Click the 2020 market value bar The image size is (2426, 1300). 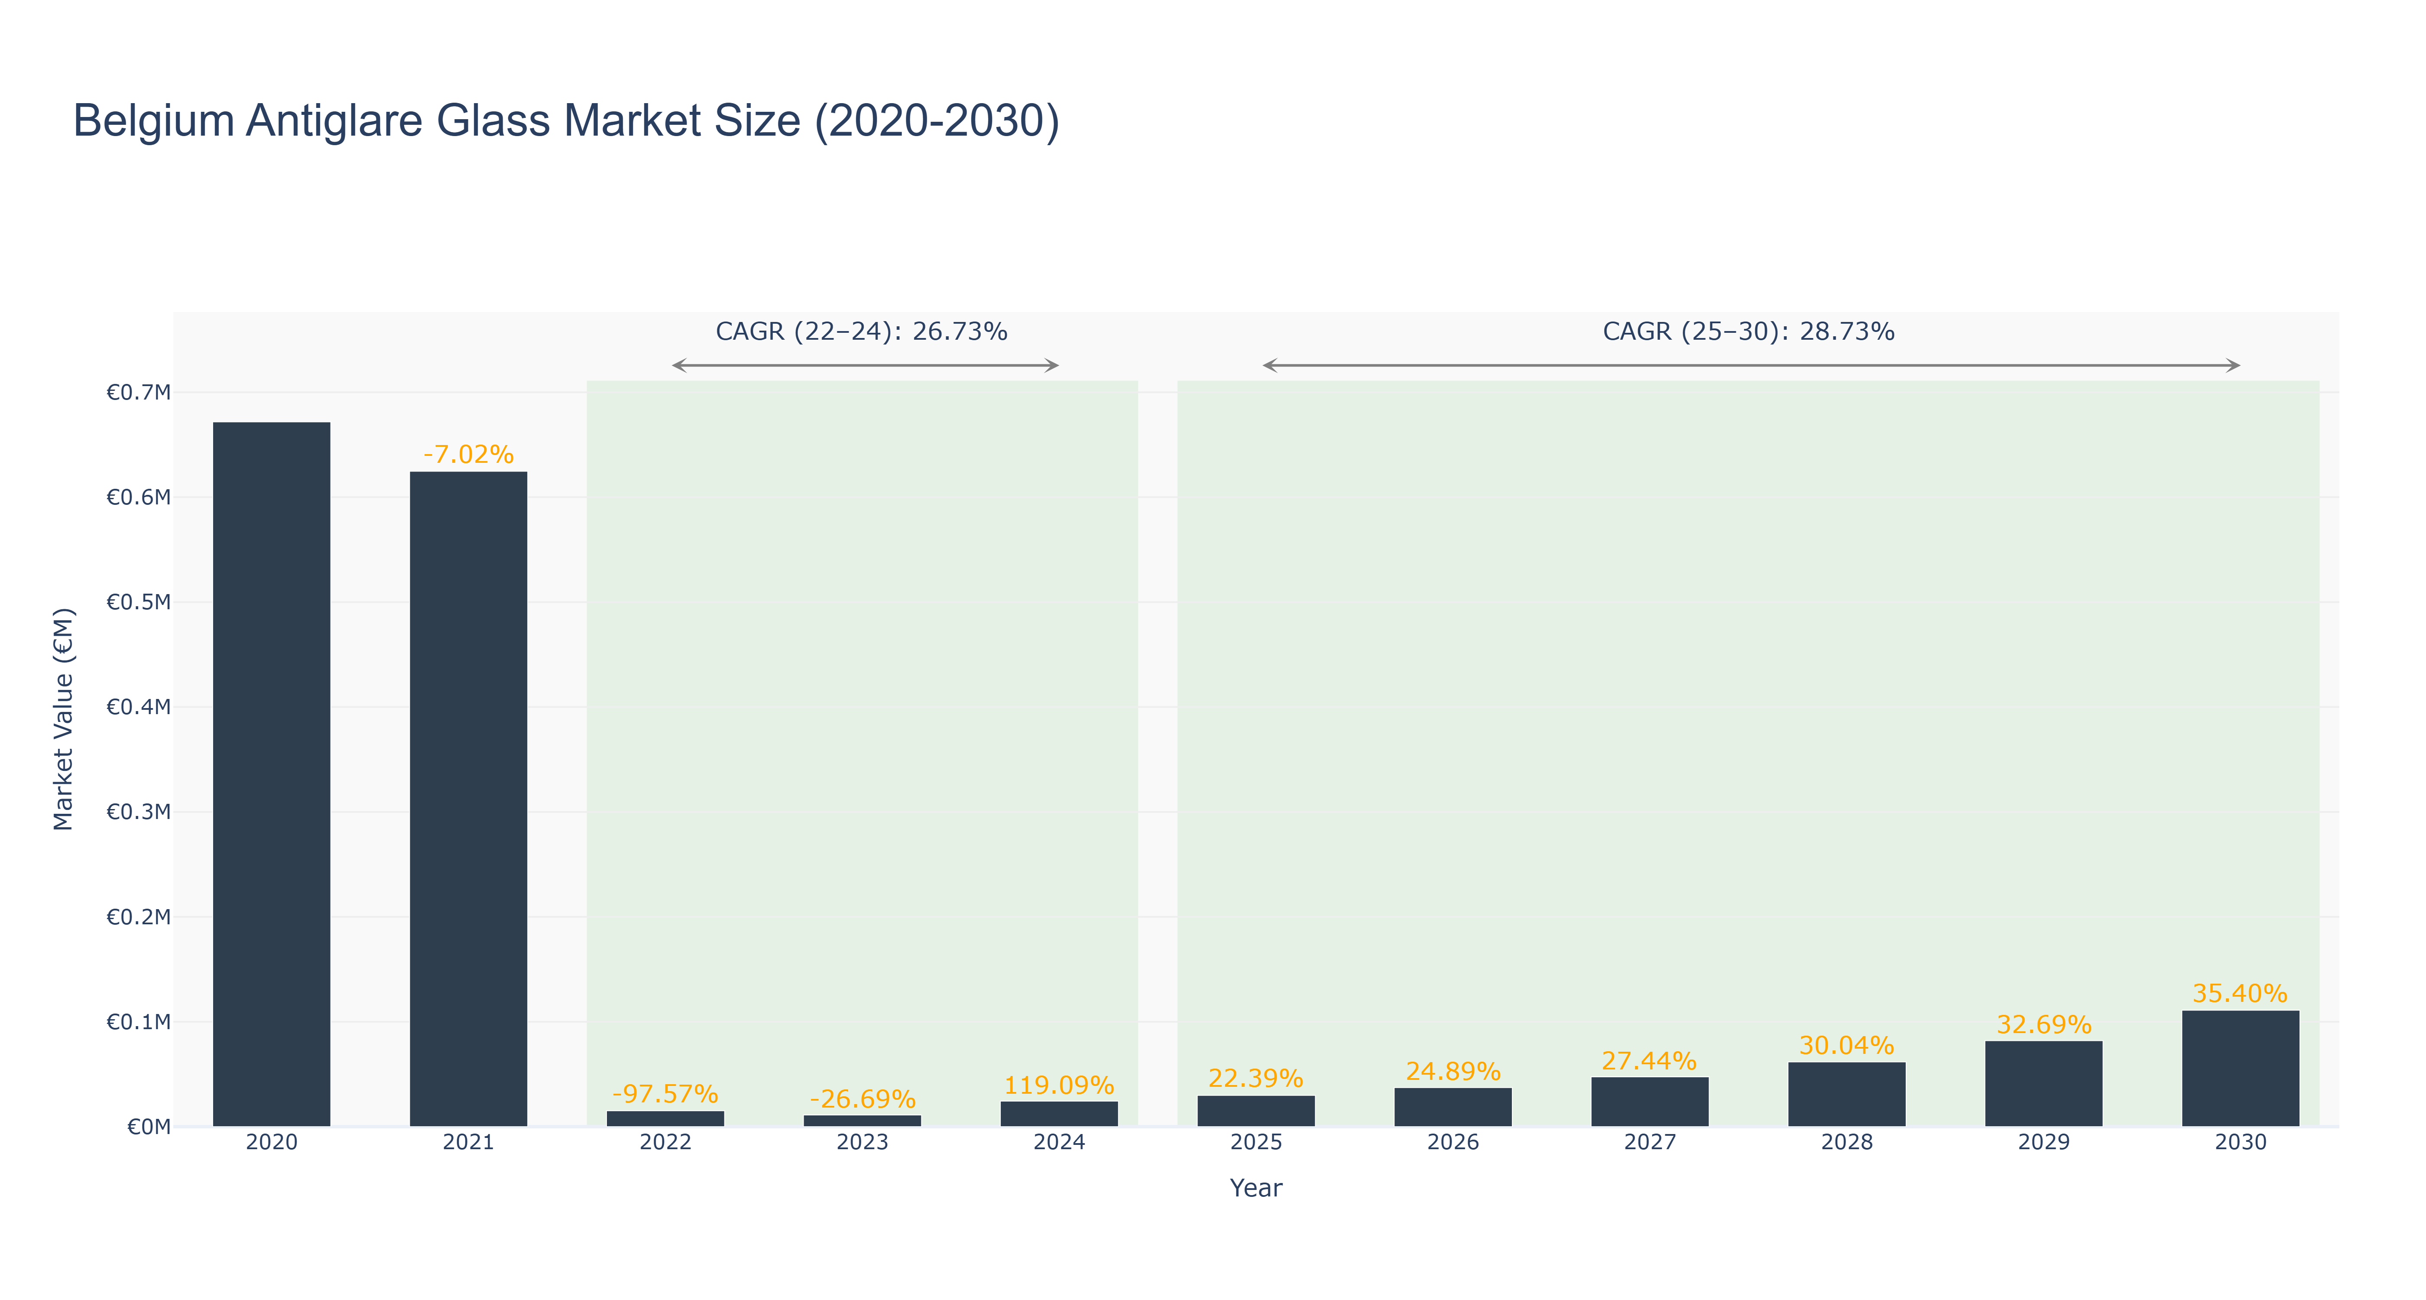pos(271,774)
